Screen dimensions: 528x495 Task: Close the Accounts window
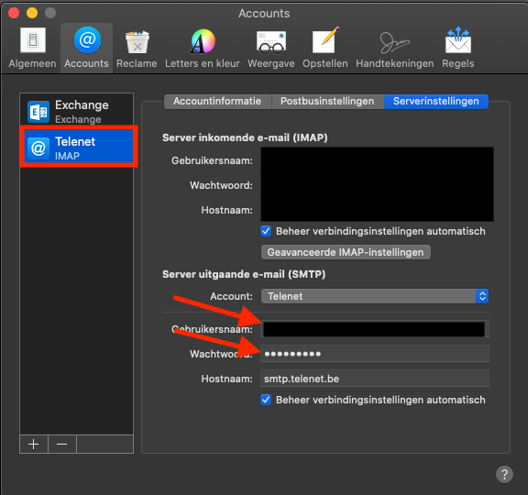click(14, 13)
